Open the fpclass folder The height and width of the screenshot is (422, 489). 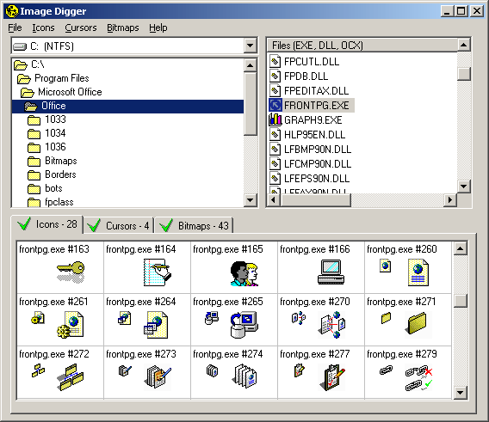tap(51, 202)
